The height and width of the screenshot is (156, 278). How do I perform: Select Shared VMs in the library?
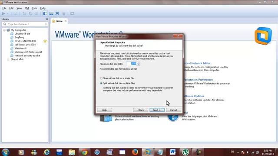point(17,59)
